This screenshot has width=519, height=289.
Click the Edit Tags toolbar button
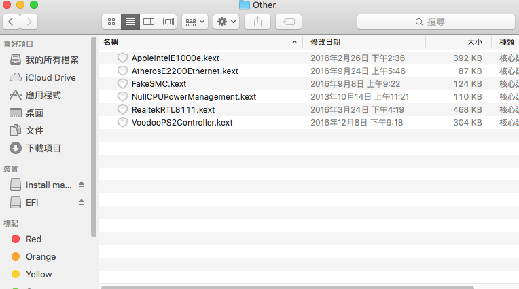pos(288,22)
